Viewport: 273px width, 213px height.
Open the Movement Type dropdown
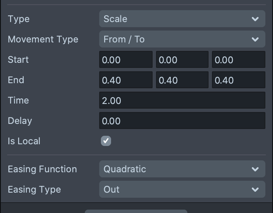click(182, 39)
